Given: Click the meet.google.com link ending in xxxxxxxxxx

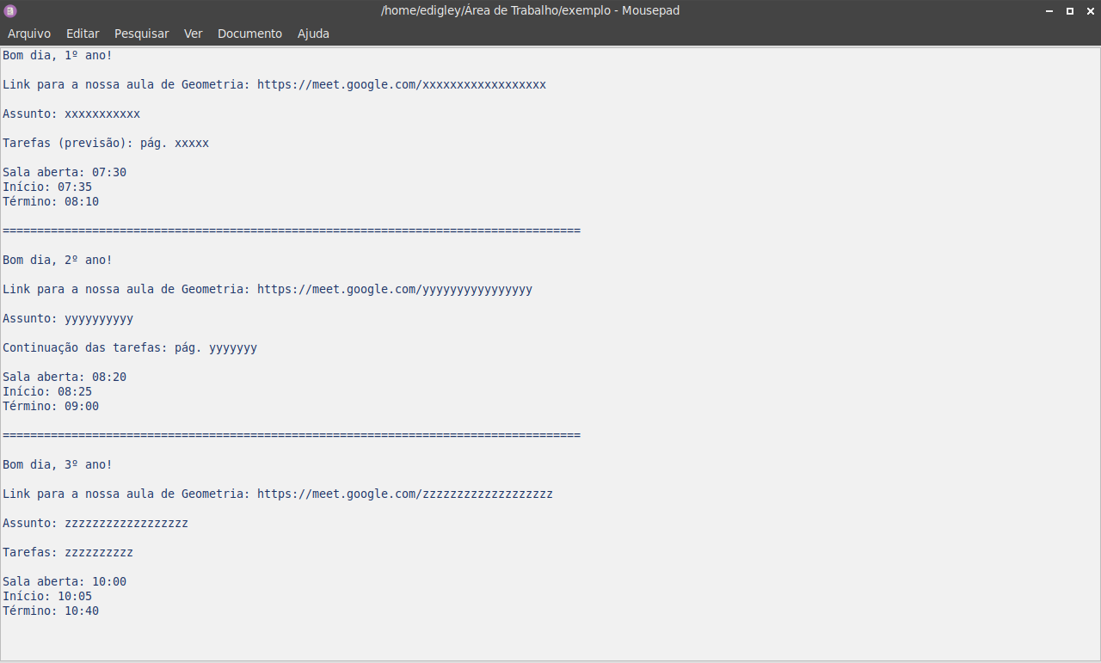Looking at the screenshot, I should [402, 84].
